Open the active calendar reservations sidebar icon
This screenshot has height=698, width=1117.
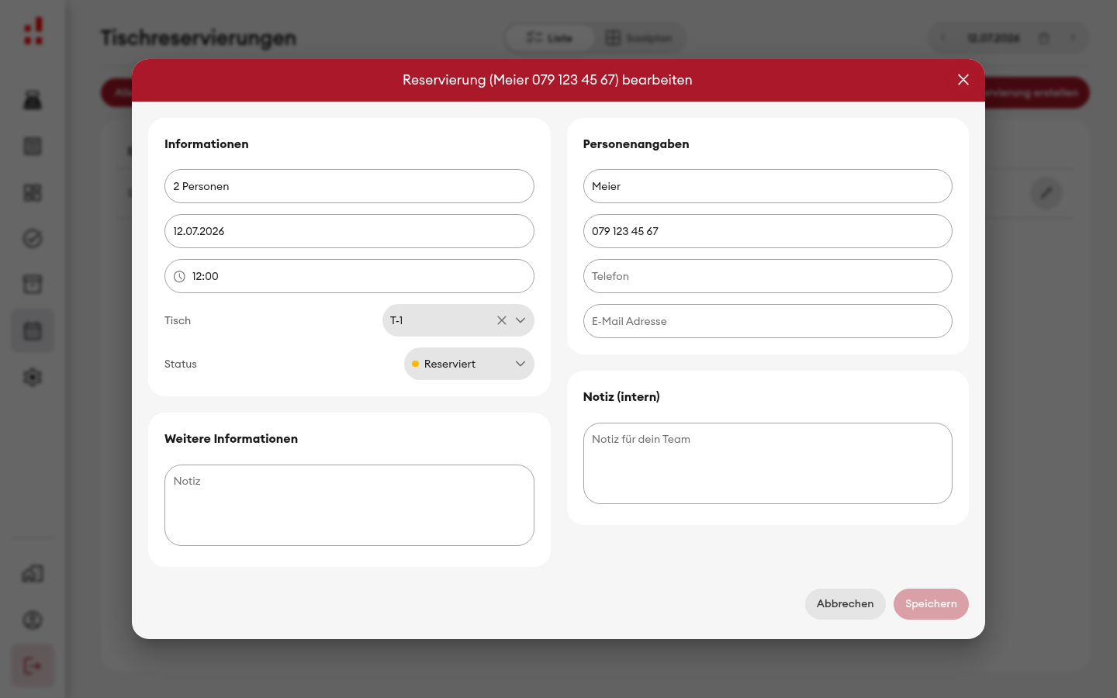pyautogui.click(x=33, y=331)
